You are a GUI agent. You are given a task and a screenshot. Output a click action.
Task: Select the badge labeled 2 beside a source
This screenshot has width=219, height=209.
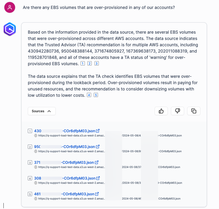tap(30, 147)
